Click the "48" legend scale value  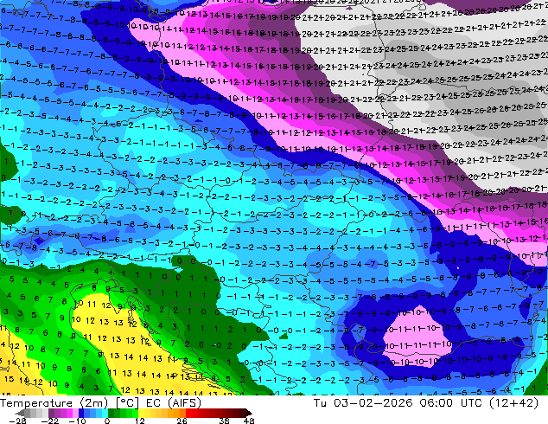click(x=249, y=421)
